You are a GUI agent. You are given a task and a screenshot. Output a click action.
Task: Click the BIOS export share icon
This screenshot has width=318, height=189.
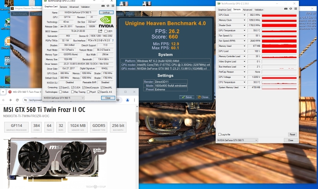tap(100, 31)
